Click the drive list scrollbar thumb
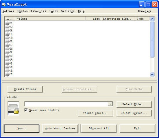Viewport: 159px width, 138px height. point(152,39)
